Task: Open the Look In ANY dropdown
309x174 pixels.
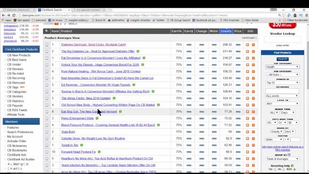Action: click(282, 103)
